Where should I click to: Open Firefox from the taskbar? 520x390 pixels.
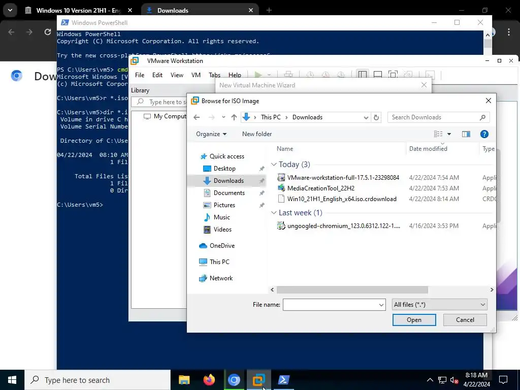click(209, 380)
